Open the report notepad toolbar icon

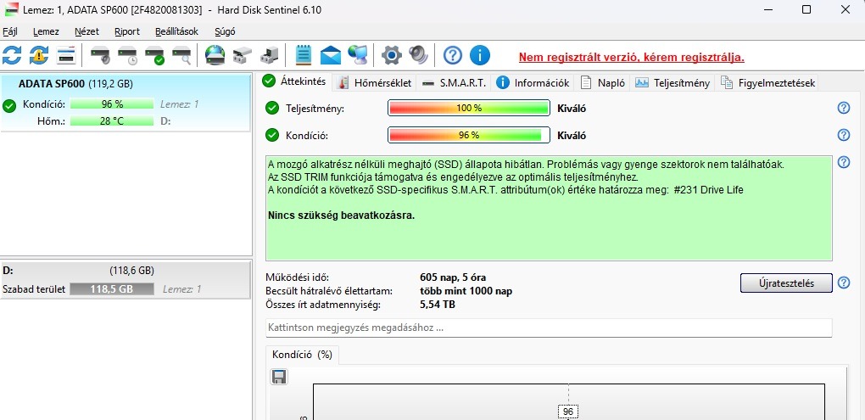click(304, 55)
